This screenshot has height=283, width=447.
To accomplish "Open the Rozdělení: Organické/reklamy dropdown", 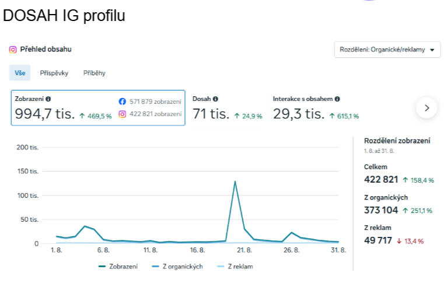I will (x=387, y=50).
